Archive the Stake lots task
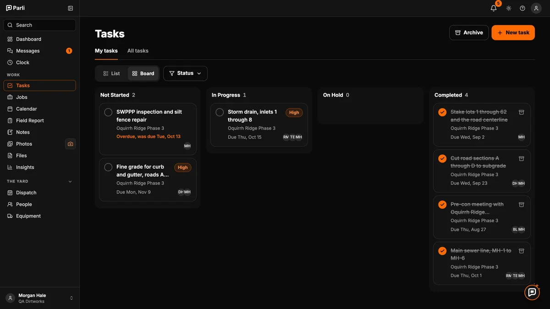 [x=521, y=112]
